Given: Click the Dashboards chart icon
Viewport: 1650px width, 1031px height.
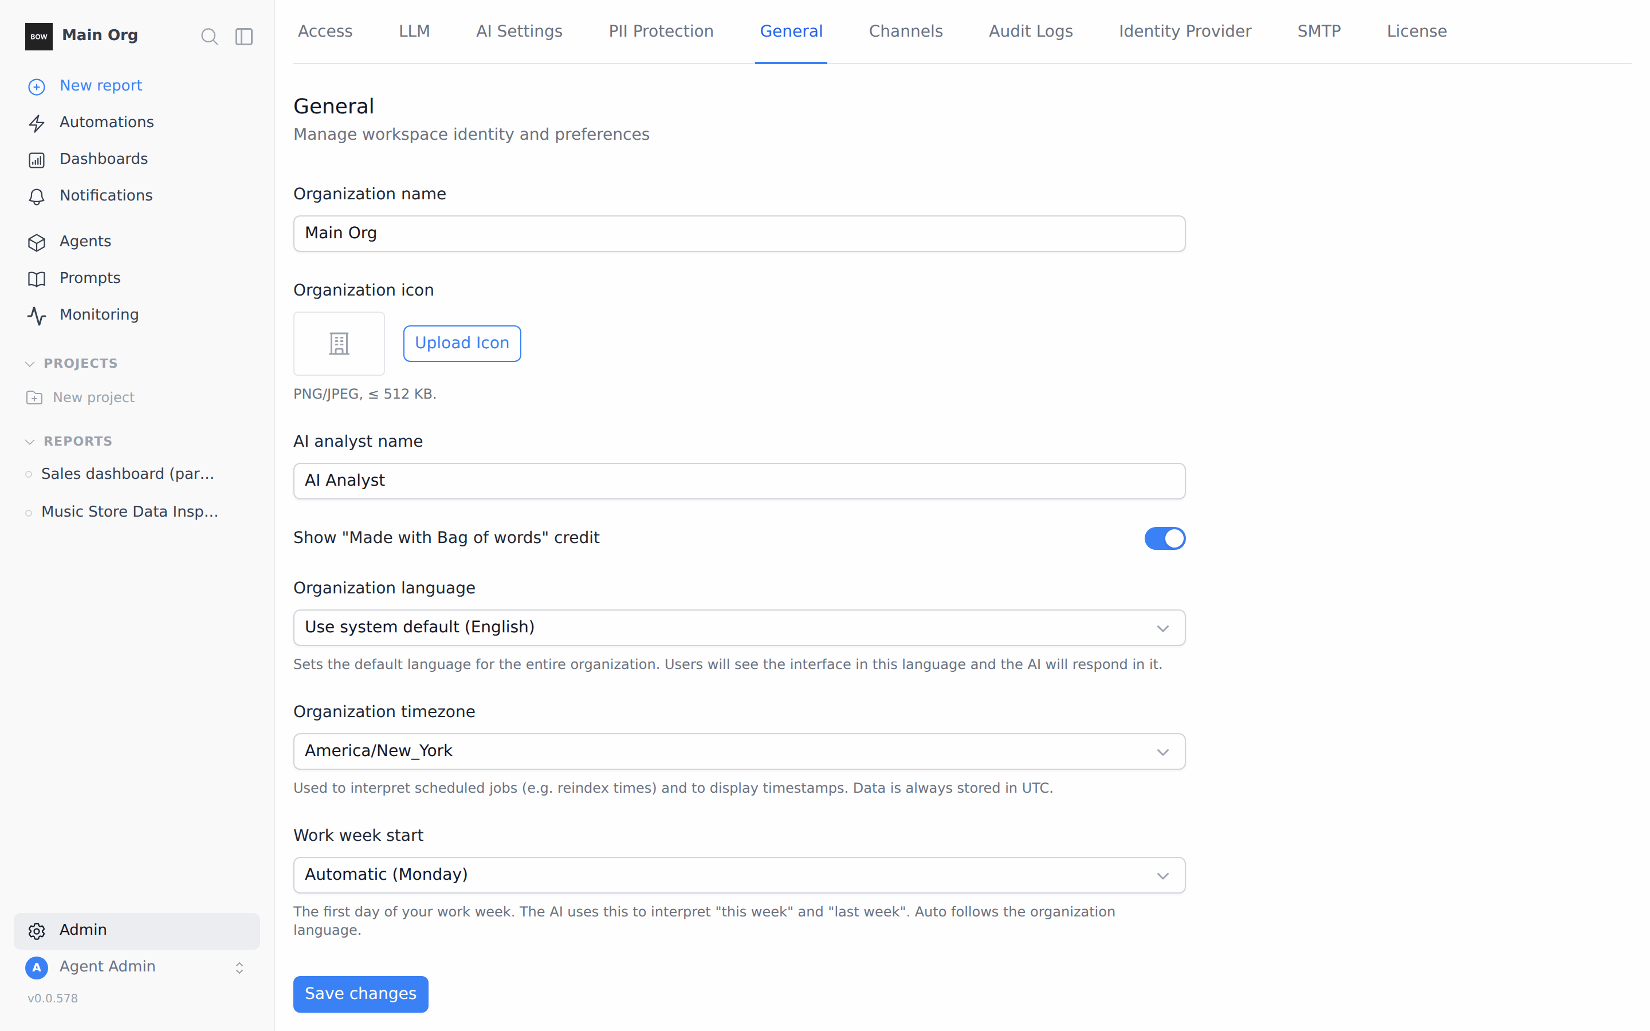Looking at the screenshot, I should pos(37,160).
